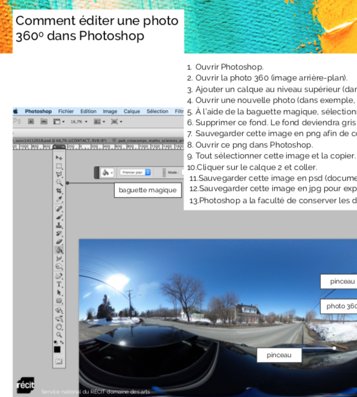Select the Clone Stamp tool
The height and width of the screenshot is (397, 357).
tap(59, 225)
